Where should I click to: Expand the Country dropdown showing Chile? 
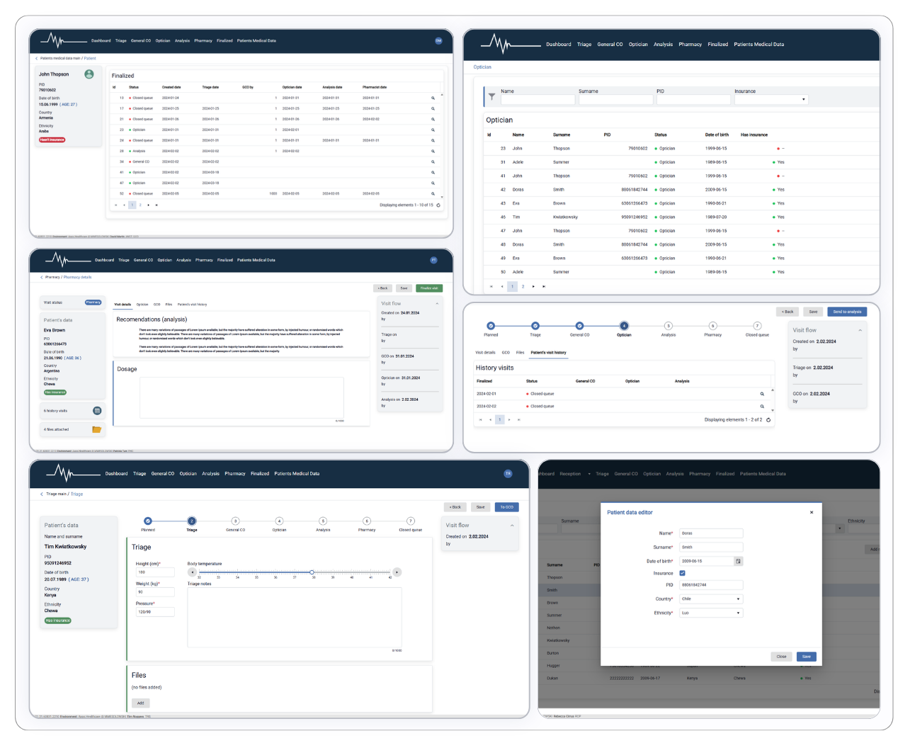point(711,599)
